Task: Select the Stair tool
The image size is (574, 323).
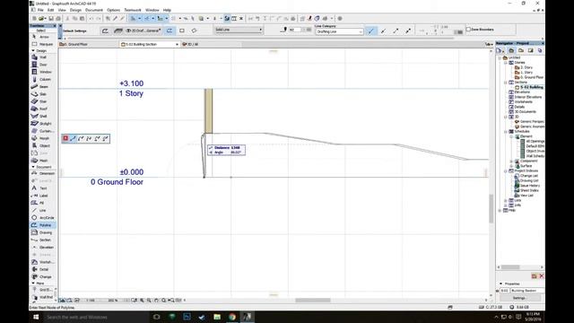Action: 43,101
